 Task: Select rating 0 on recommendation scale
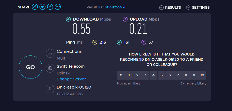(x=121, y=75)
